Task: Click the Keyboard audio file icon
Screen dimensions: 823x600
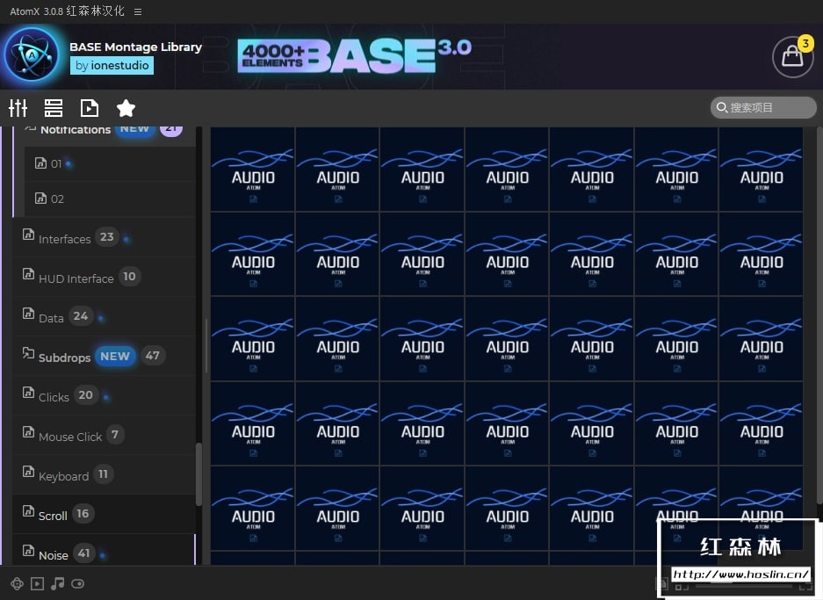Action: (28, 472)
